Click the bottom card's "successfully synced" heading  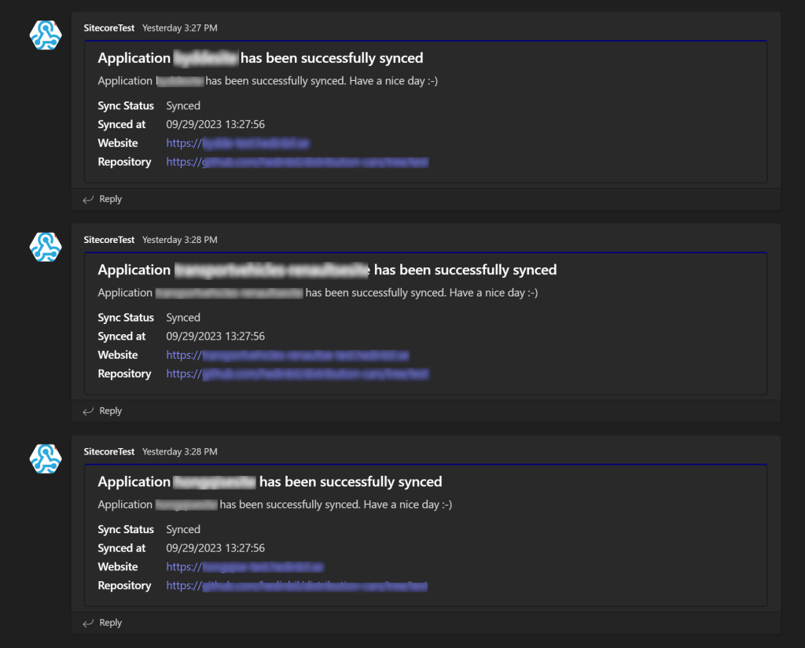(270, 482)
